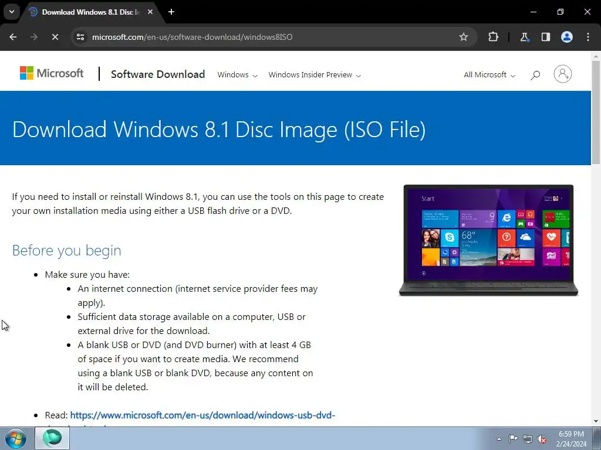The height and width of the screenshot is (450, 601).
Task: Open the Chrome profile avatar
Action: pyautogui.click(x=566, y=37)
